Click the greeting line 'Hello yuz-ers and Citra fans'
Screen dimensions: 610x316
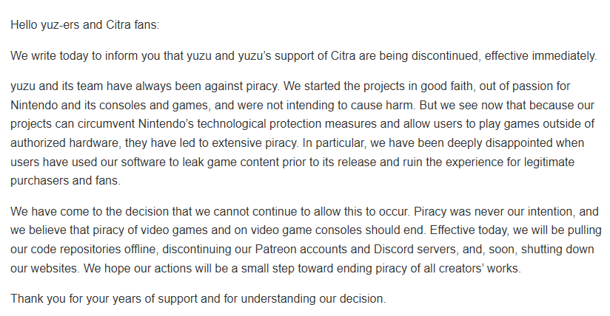(85, 25)
